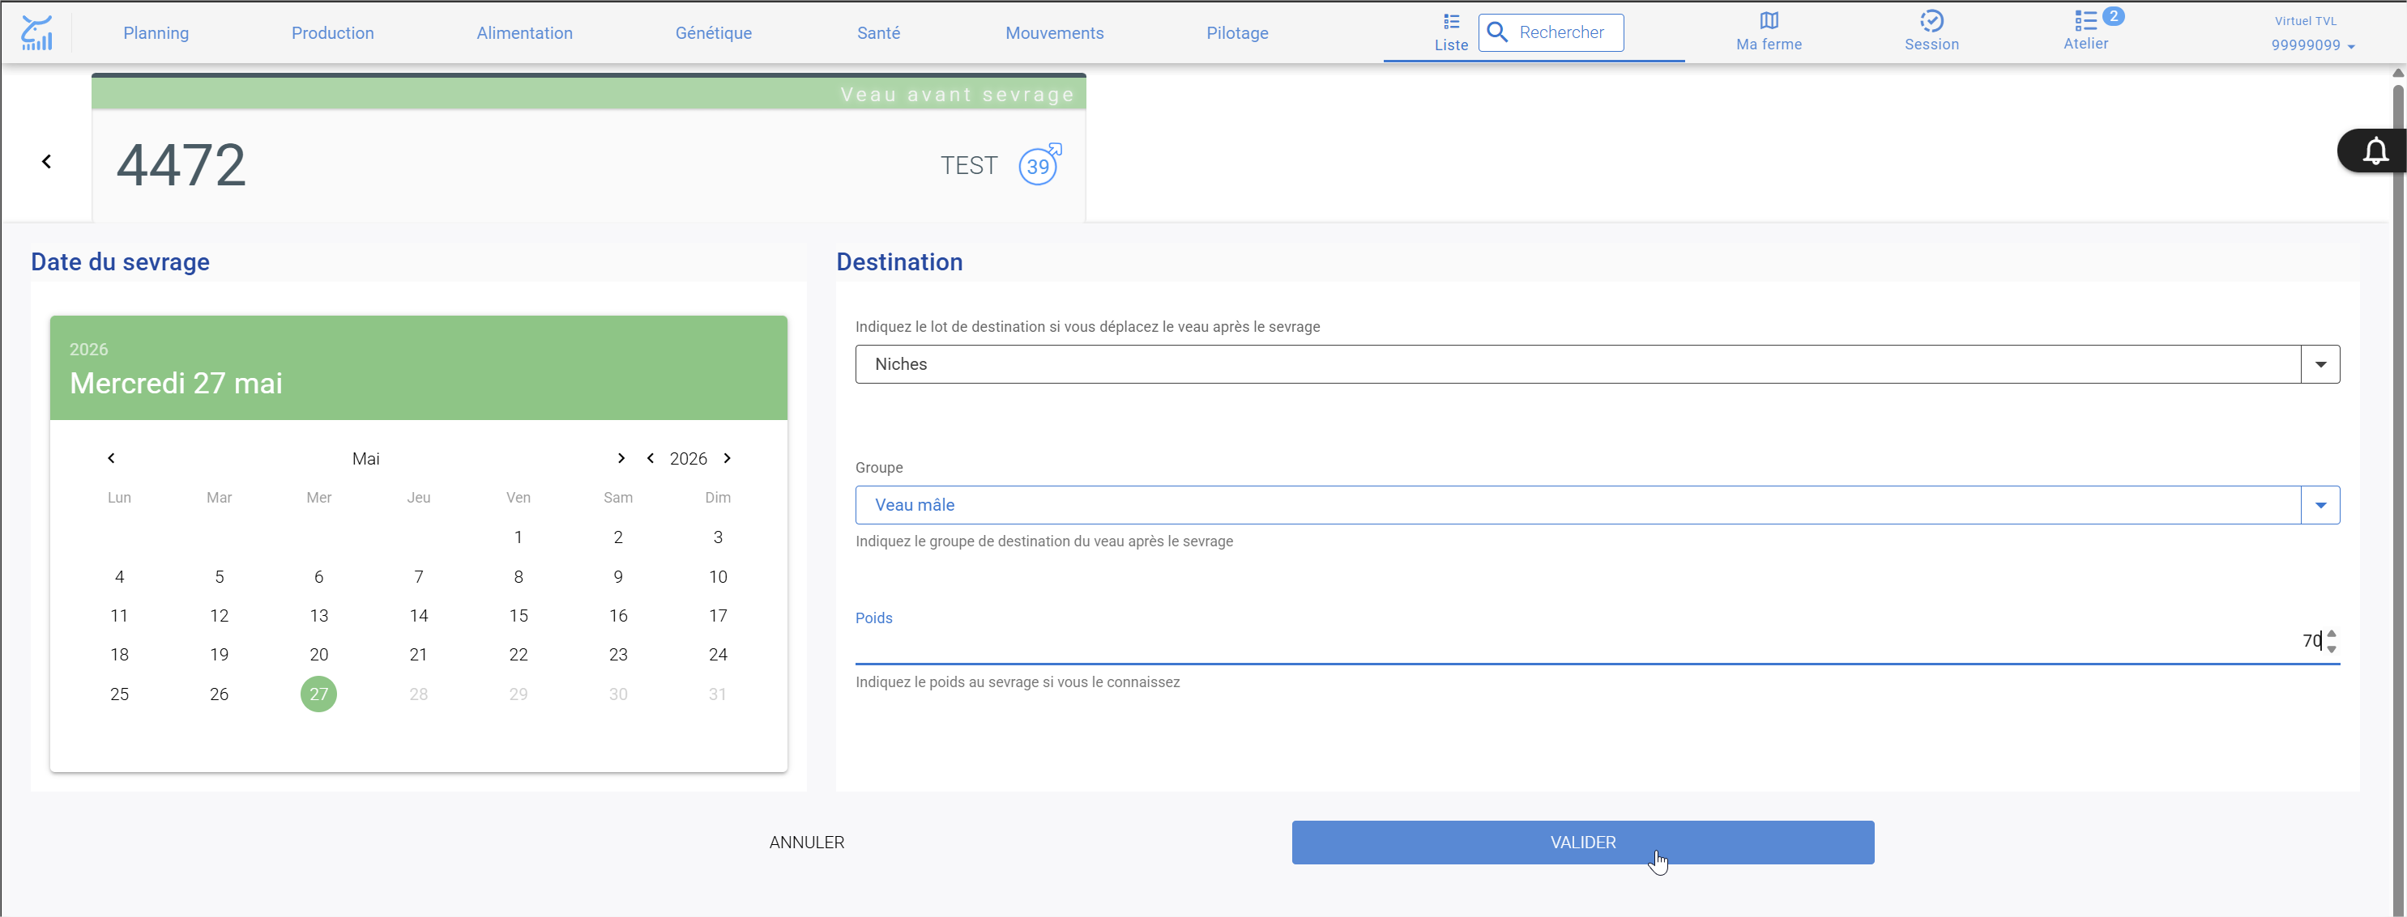Select day 10 in the calendar
This screenshot has width=2407, height=917.
[x=718, y=576]
